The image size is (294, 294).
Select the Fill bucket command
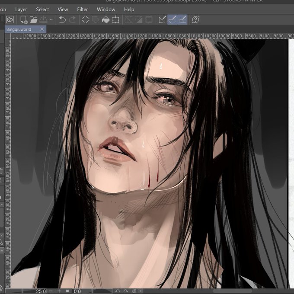pos(105,19)
